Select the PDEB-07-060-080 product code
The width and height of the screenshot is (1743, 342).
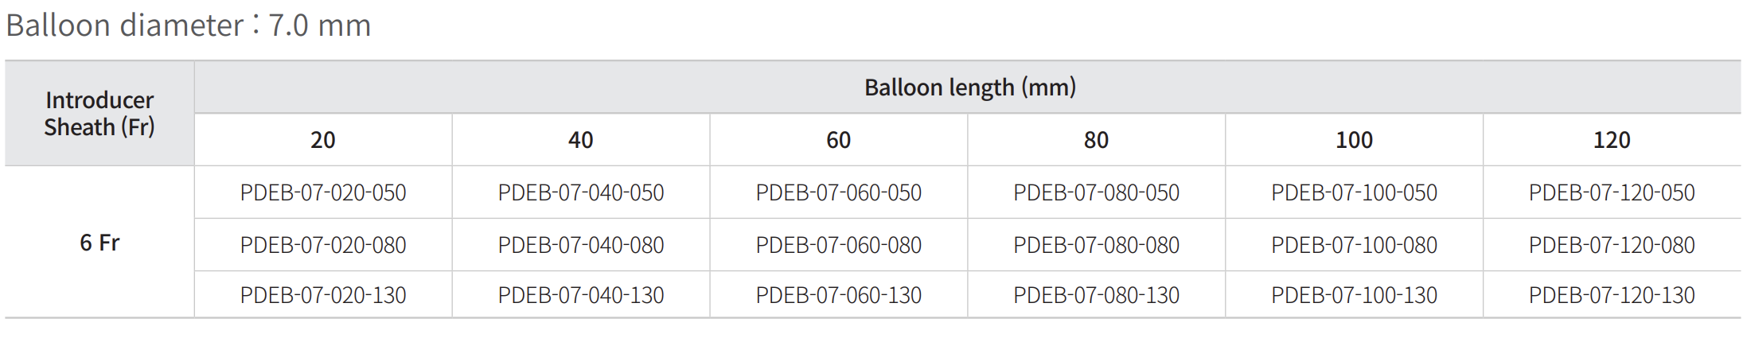click(x=839, y=245)
